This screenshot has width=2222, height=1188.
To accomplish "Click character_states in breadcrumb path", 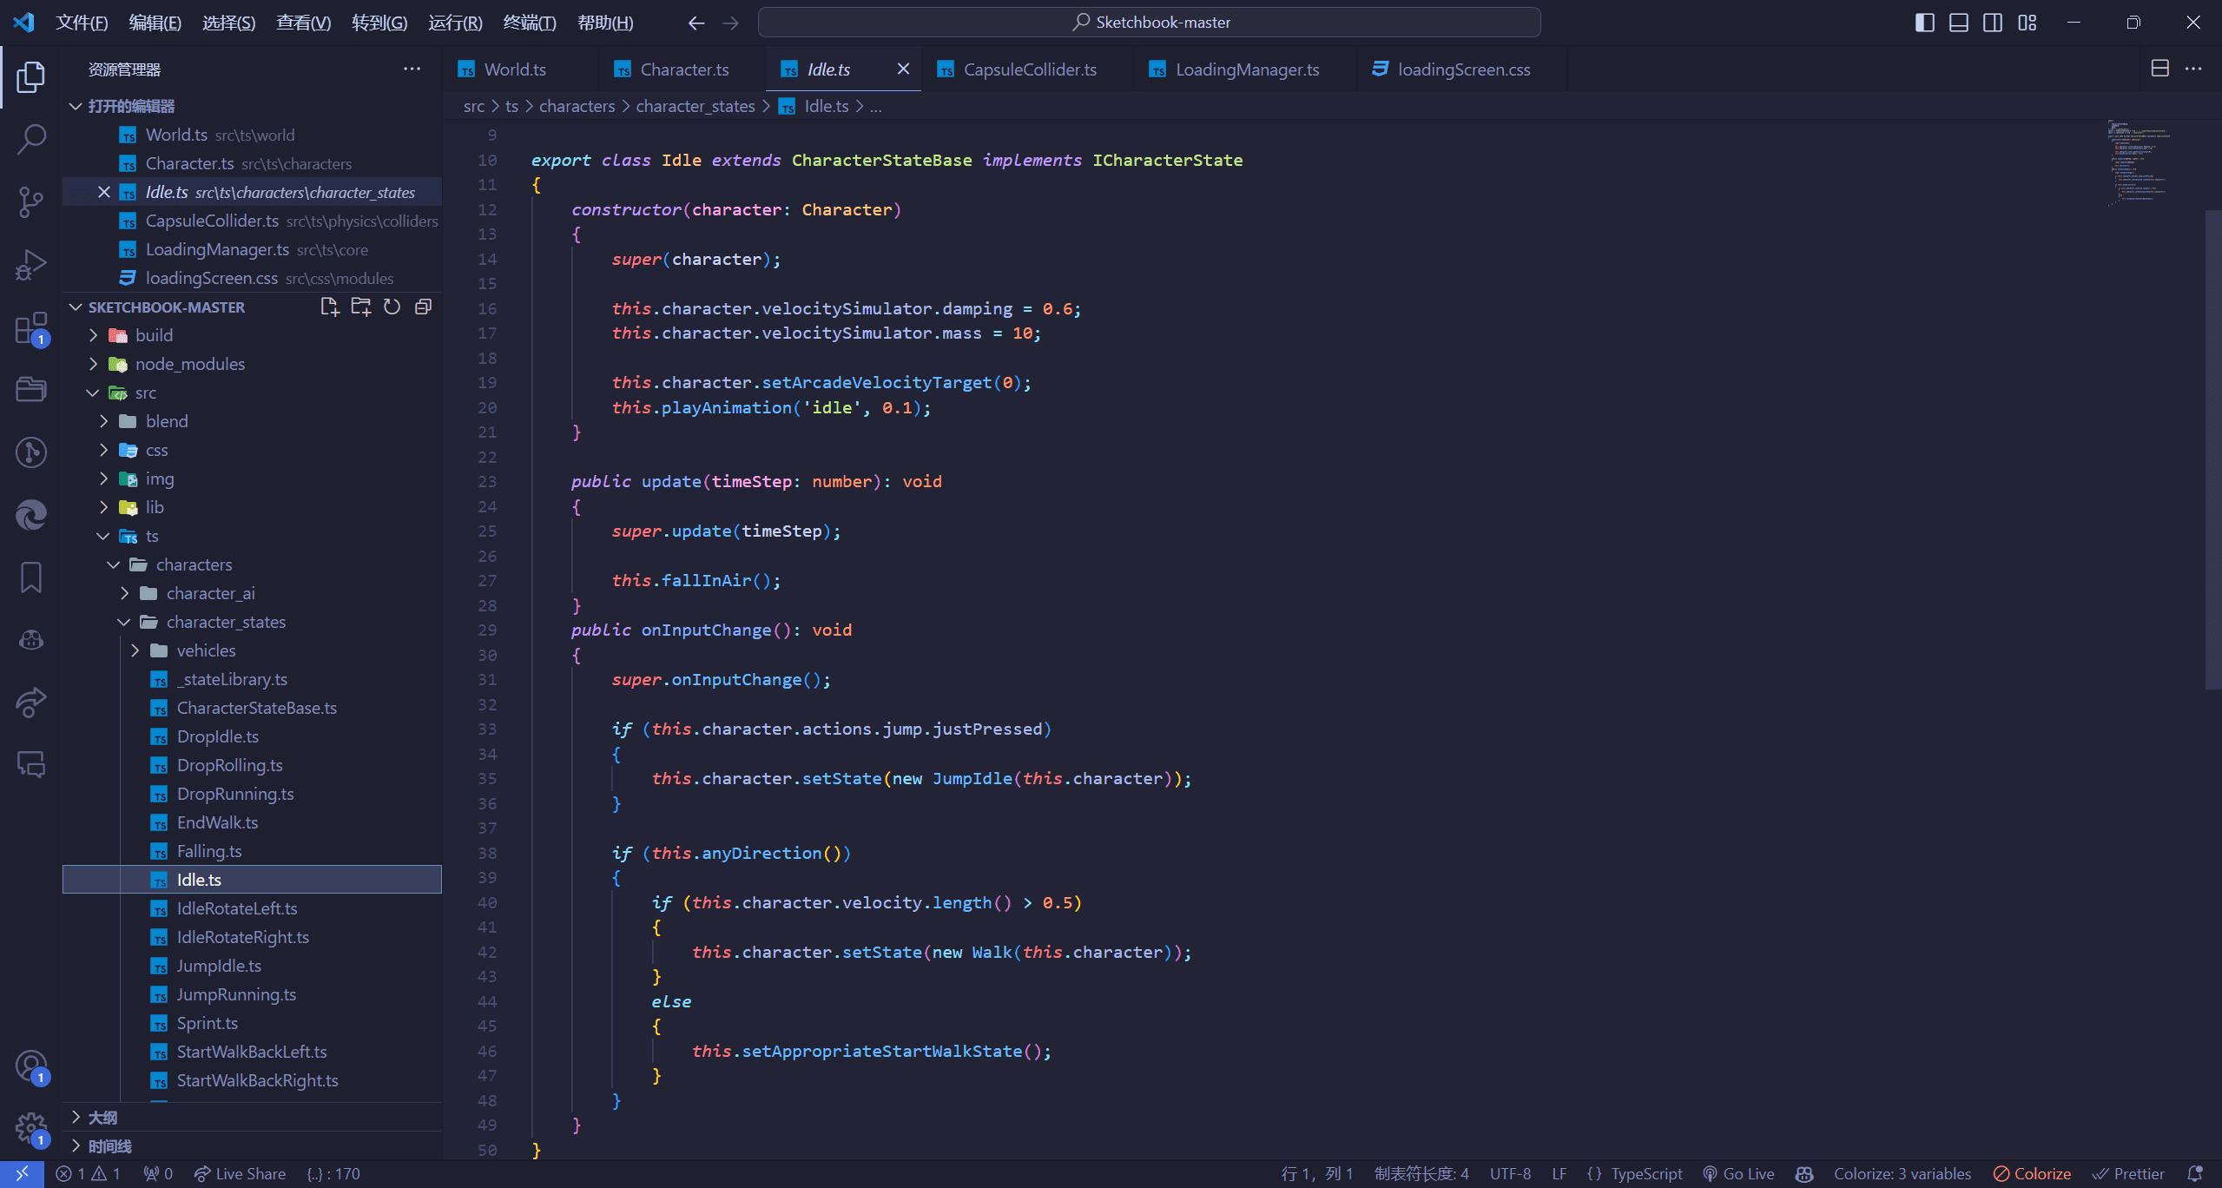I will (x=695, y=106).
